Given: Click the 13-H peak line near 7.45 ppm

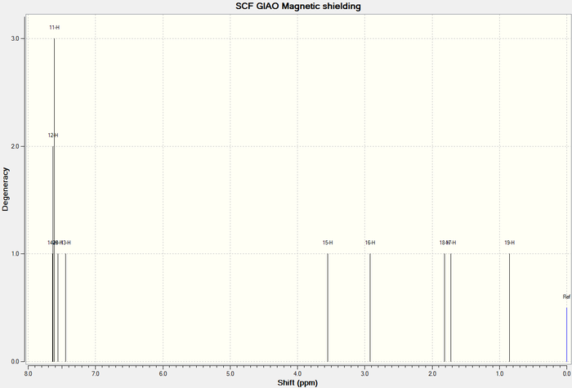Looking at the screenshot, I should coord(65,307).
